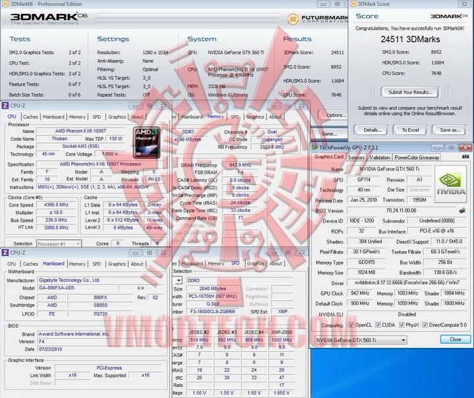This screenshot has width=474, height=398.
Task: Click the Details button in Score window
Action: point(373,130)
